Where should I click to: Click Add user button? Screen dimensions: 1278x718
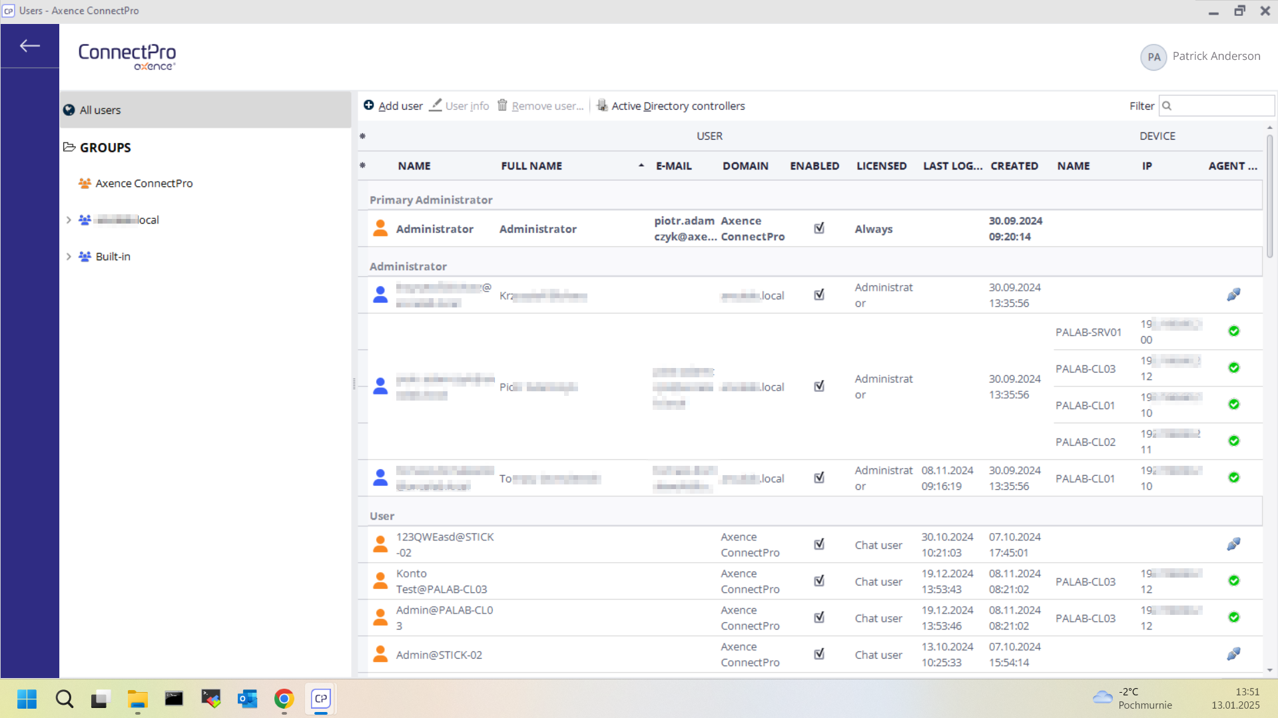pyautogui.click(x=393, y=106)
